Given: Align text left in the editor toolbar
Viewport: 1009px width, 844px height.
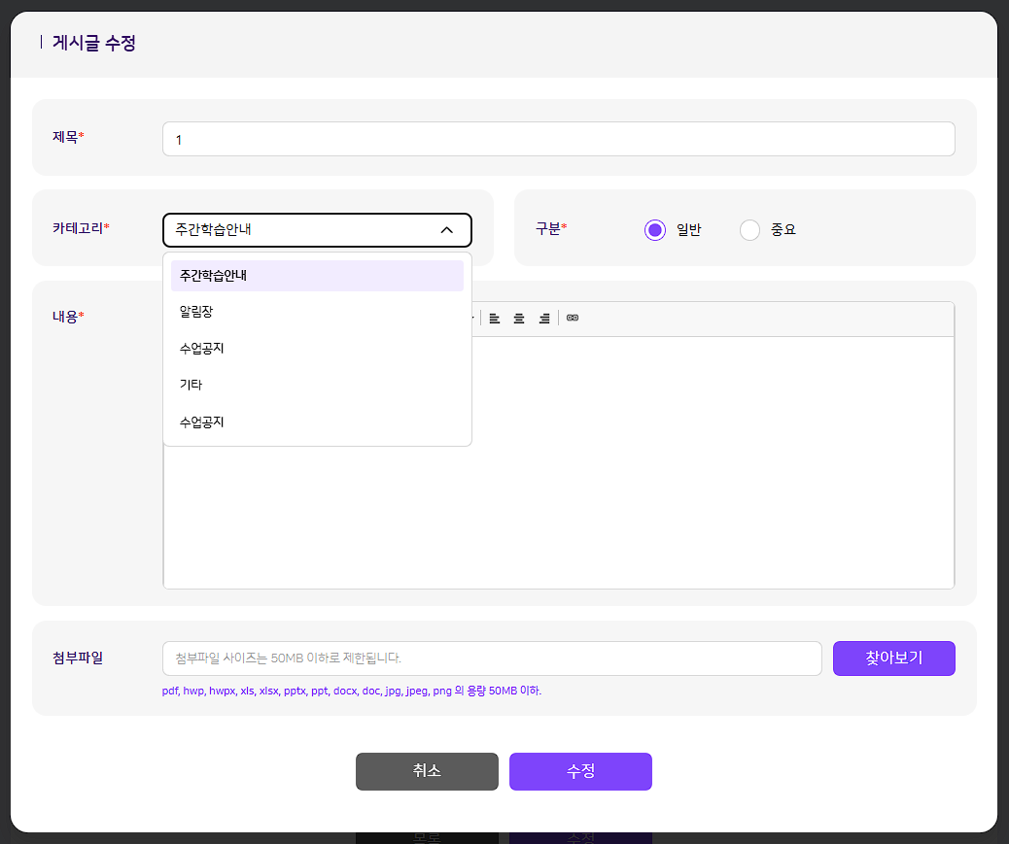Looking at the screenshot, I should [x=495, y=319].
